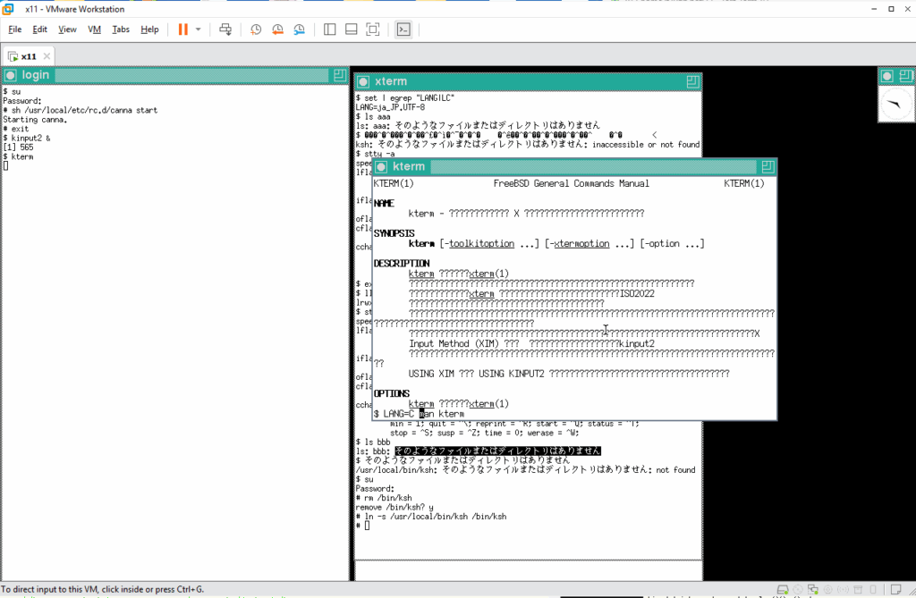This screenshot has width=916, height=598.
Task: Open the View menu
Action: pos(67,29)
